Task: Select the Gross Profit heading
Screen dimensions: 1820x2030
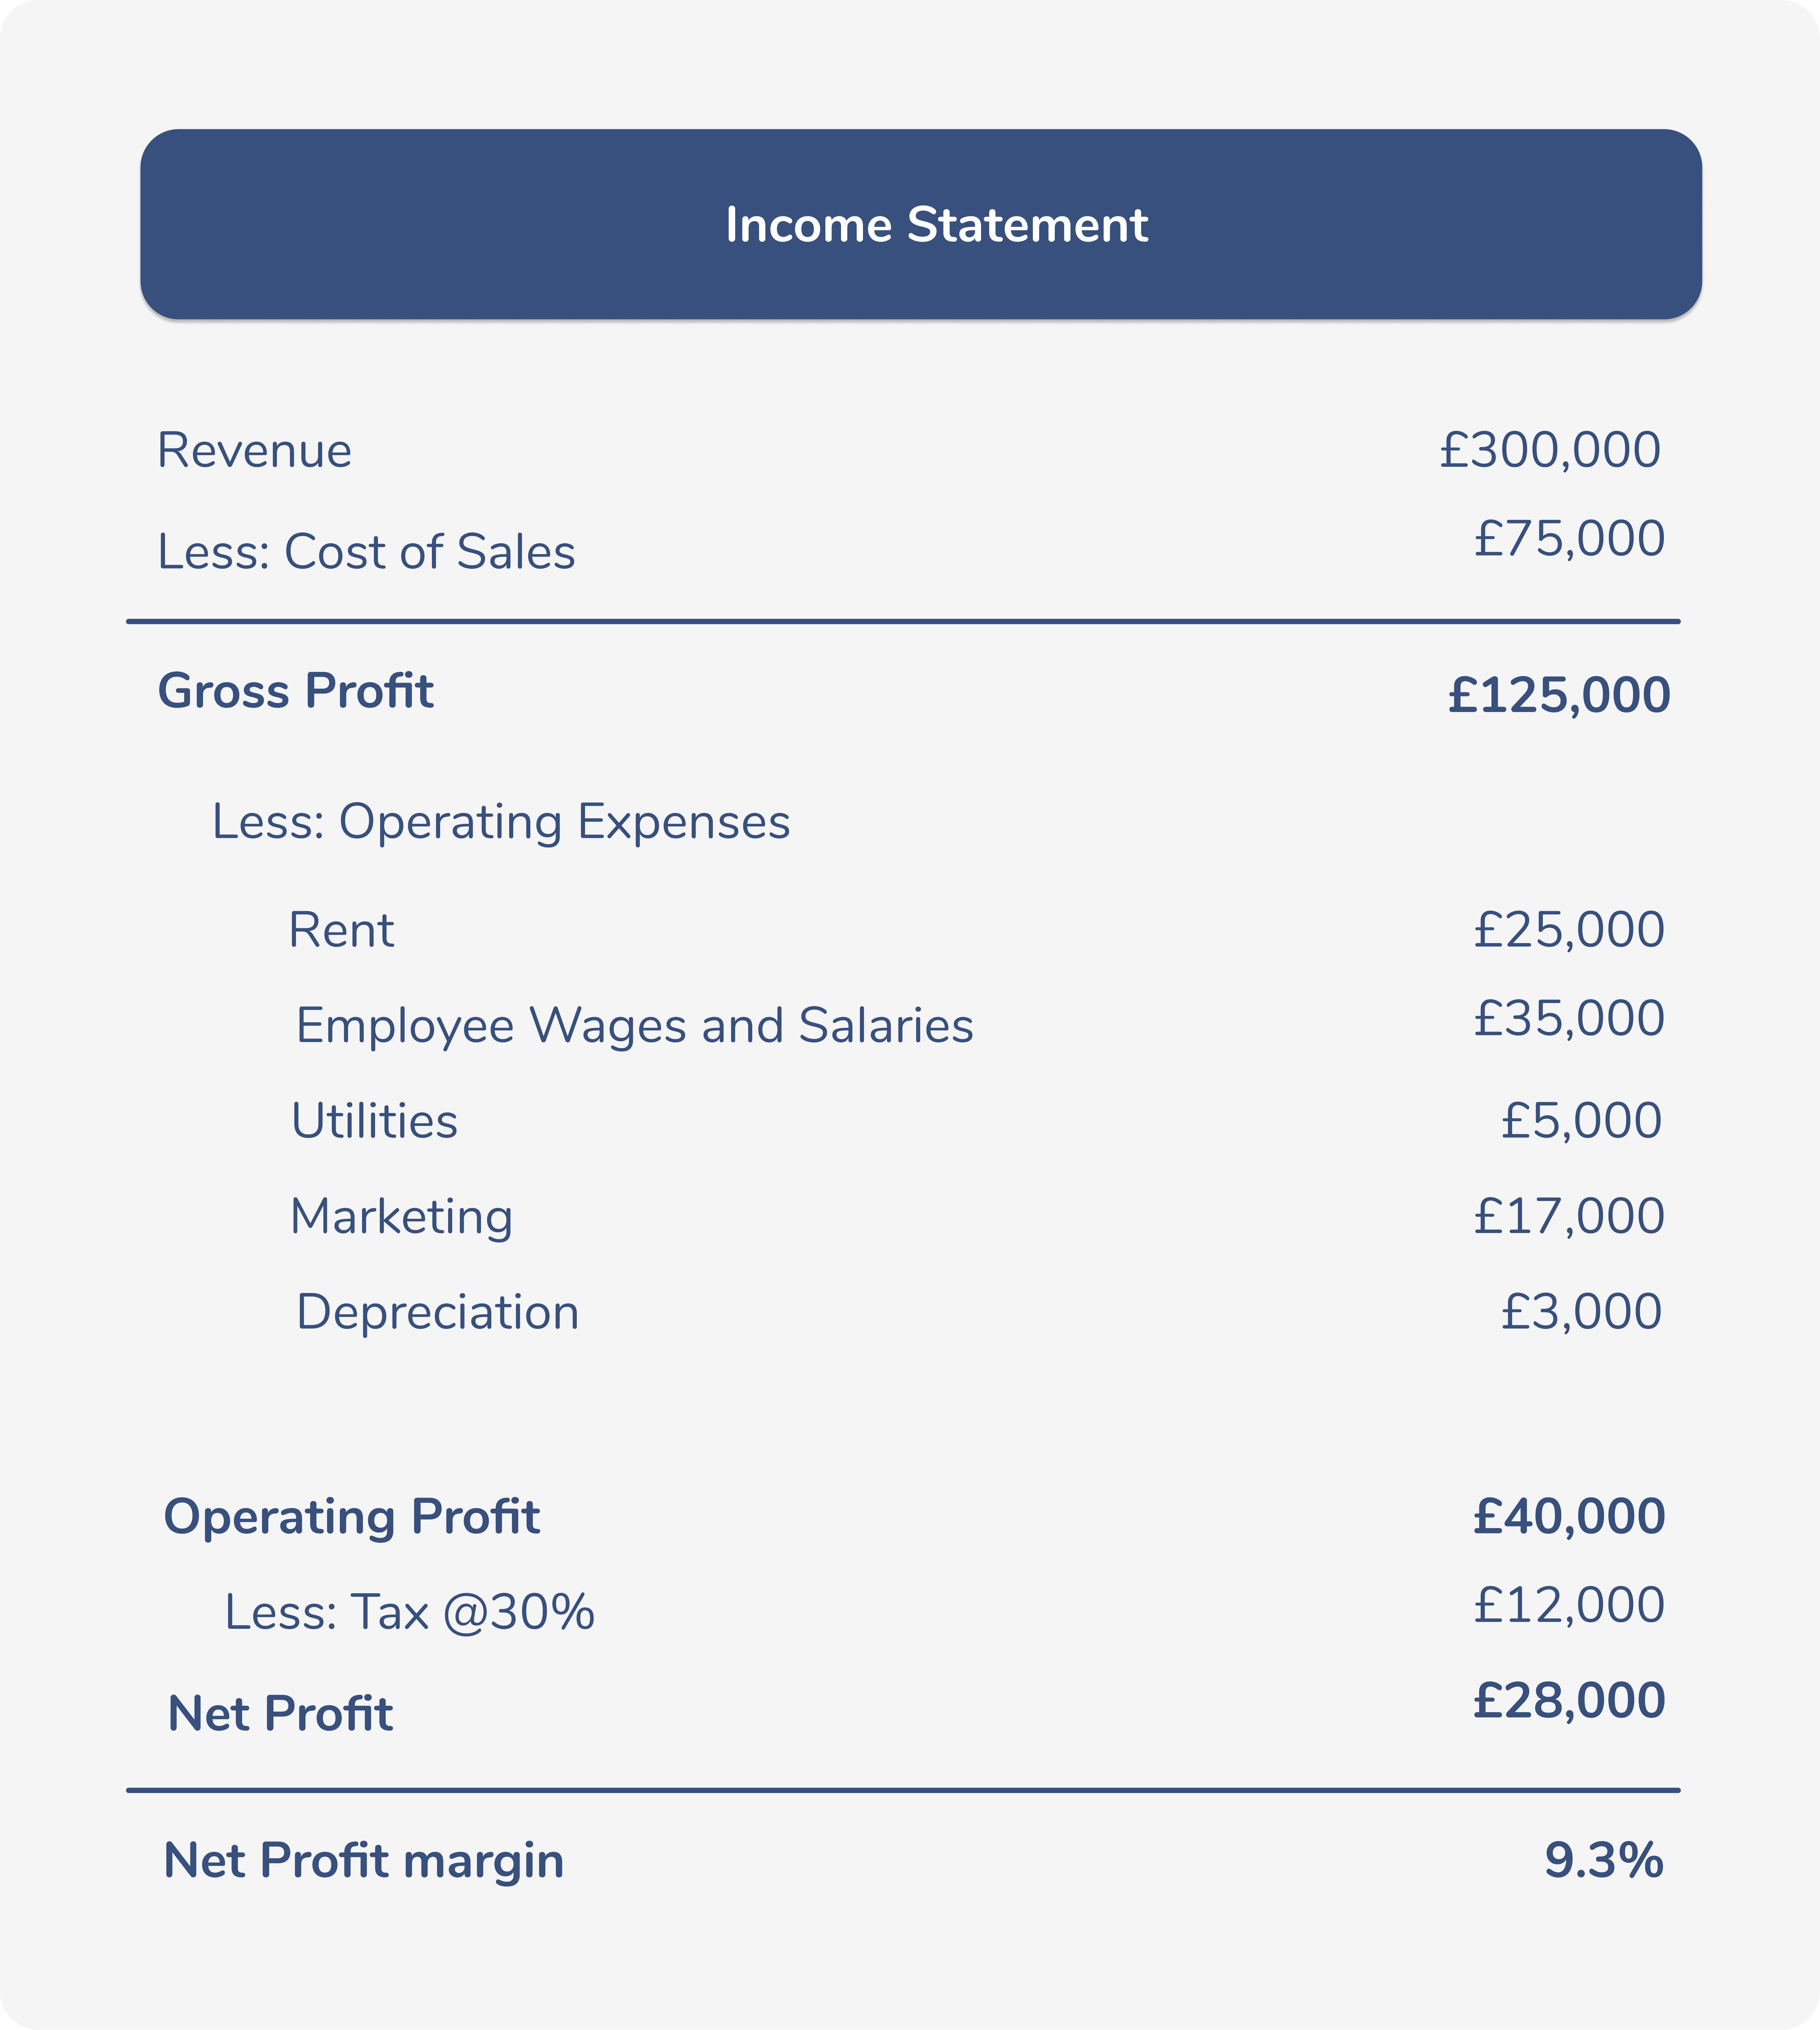Action: pyautogui.click(x=296, y=690)
